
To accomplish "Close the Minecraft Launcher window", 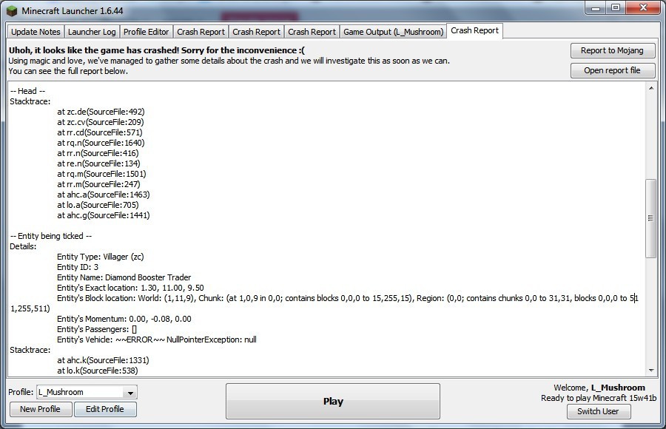I will [643, 8].
